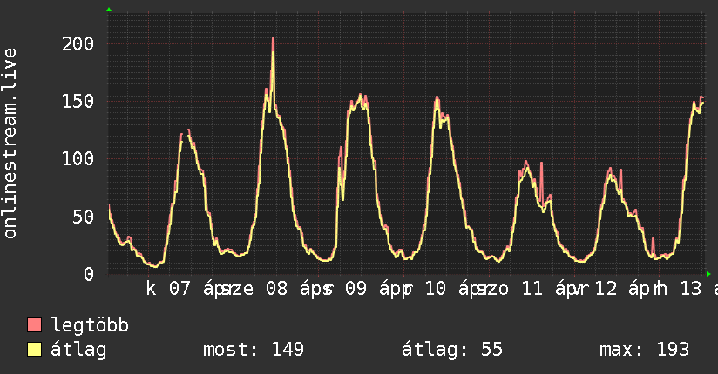This screenshot has width=718, height=374.
Task: Click the 50 y-axis label
Action: pyautogui.click(x=85, y=217)
